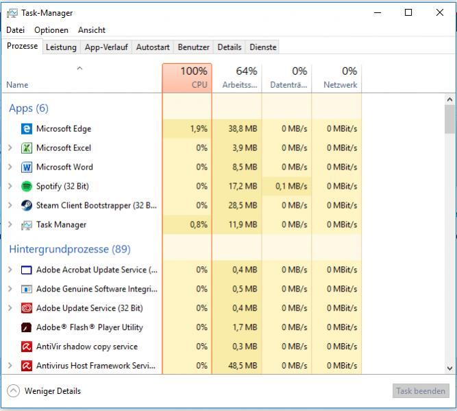This screenshot has width=457, height=411.
Task: Expand the Microsoft Excel process group
Action: point(10,148)
